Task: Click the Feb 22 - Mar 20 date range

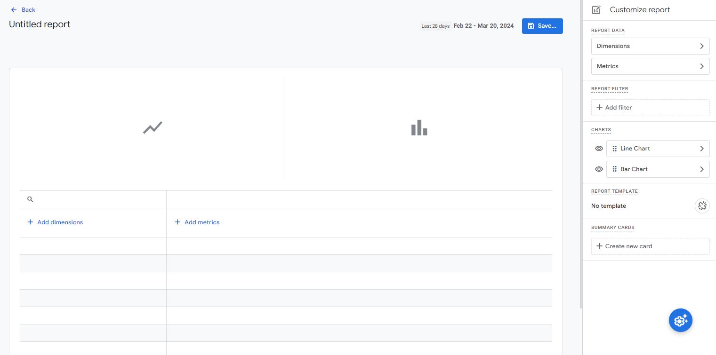Action: coord(483,26)
